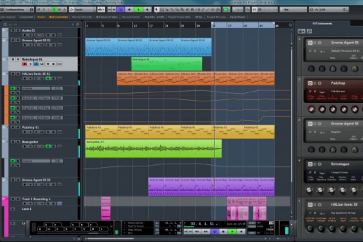
Task: Click the Not Connected status label
Action: click(59, 17)
